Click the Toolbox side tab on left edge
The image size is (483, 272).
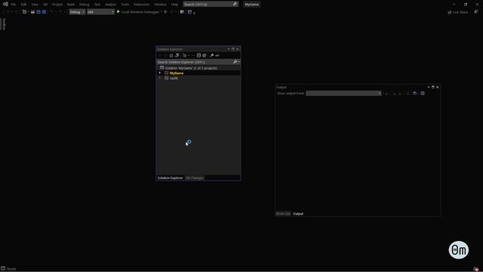[4, 24]
